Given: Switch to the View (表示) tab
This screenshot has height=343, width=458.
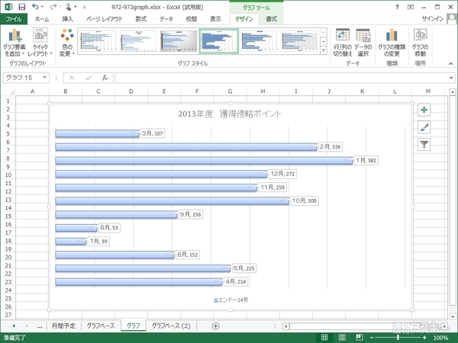Looking at the screenshot, I should [x=215, y=19].
